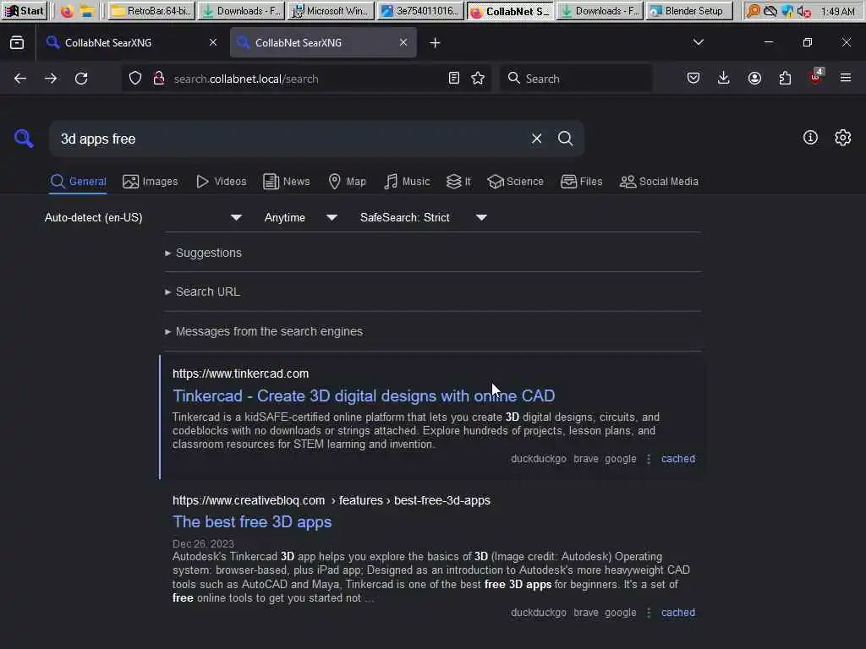Open the Anytime time range dropdown
This screenshot has width=866, height=649.
pyautogui.click(x=300, y=217)
